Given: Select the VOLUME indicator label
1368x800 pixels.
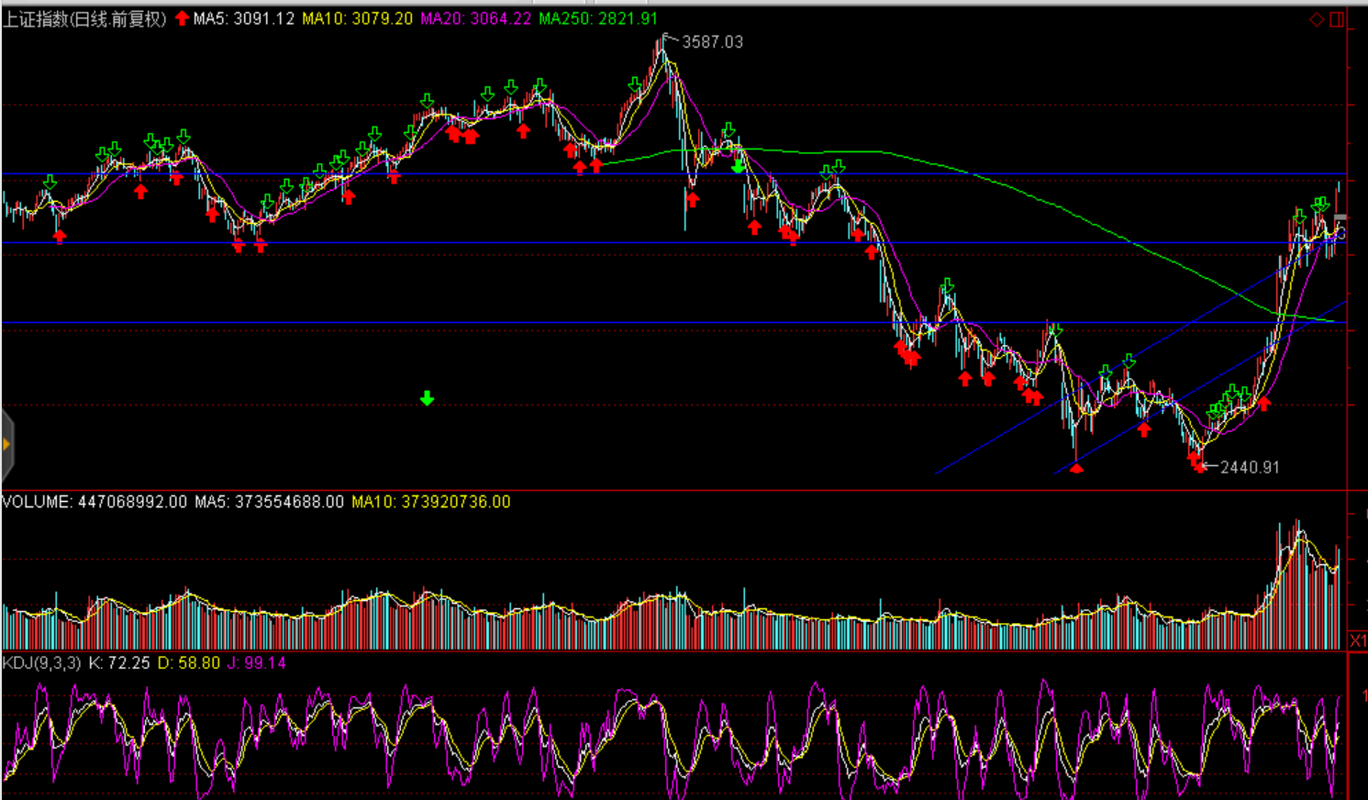Looking at the screenshot, I should 37,502.
